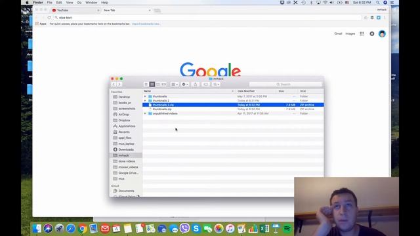Open Google account avatar
This screenshot has width=420, height=236.
pyautogui.click(x=382, y=33)
